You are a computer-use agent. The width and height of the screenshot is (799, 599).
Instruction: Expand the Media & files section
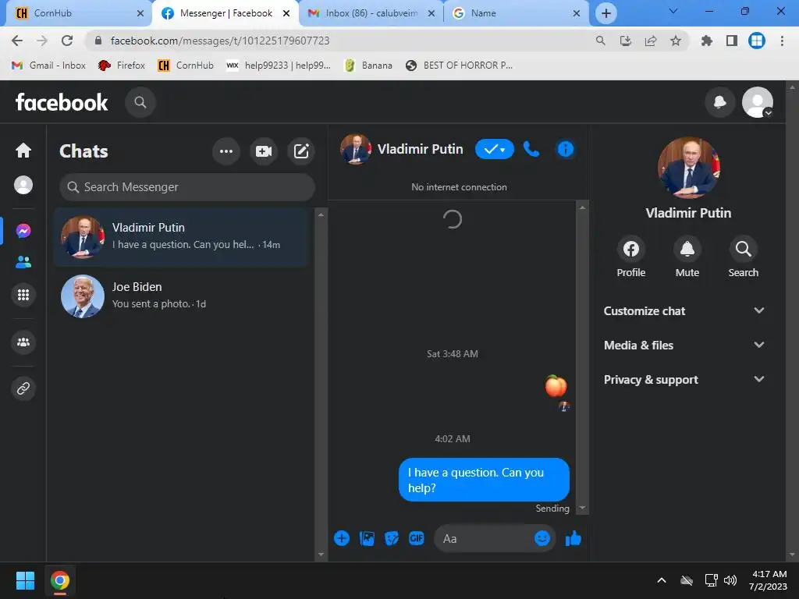pos(684,346)
